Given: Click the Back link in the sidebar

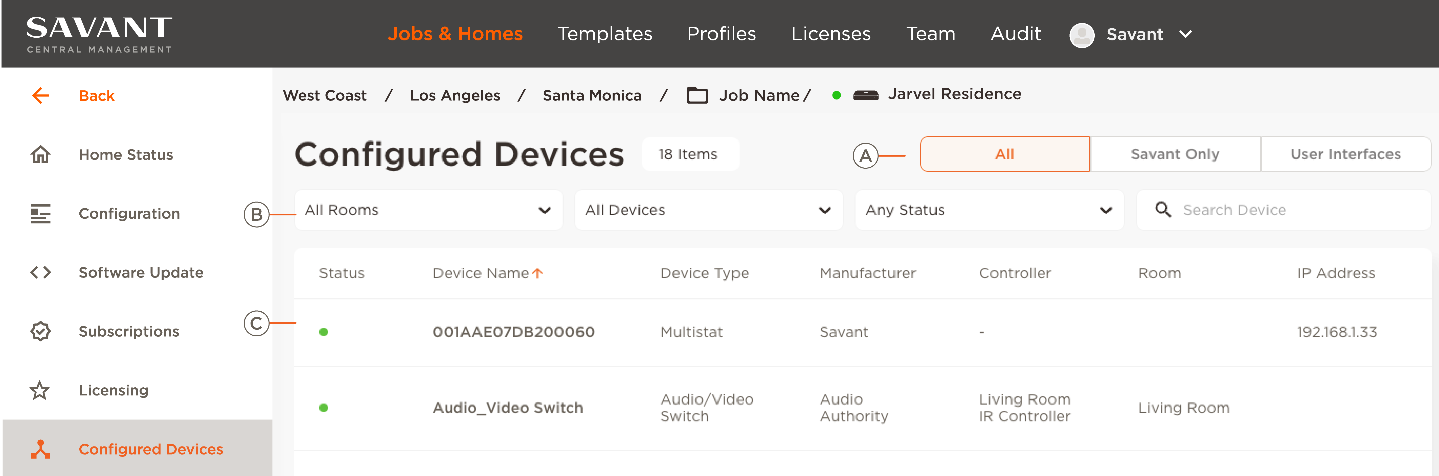Looking at the screenshot, I should [96, 95].
